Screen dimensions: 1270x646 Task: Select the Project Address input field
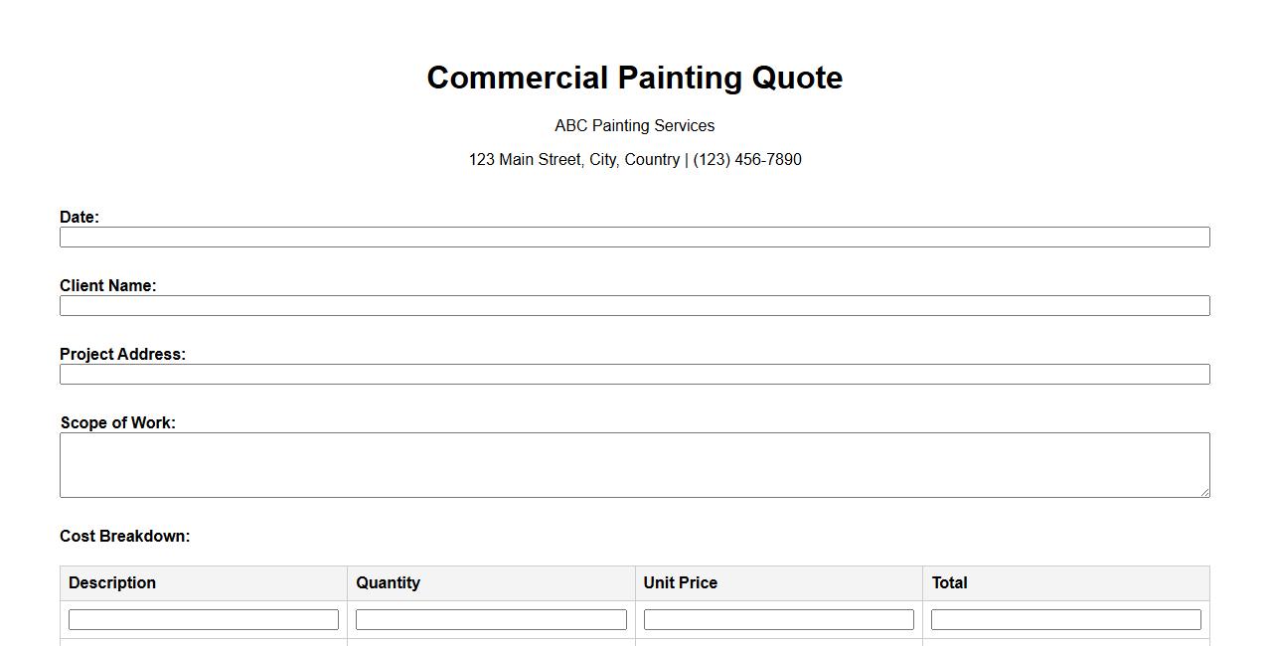click(x=634, y=374)
